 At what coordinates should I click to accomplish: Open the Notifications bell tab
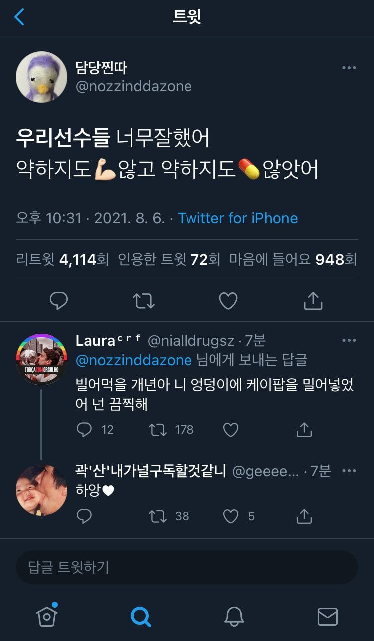click(x=234, y=617)
